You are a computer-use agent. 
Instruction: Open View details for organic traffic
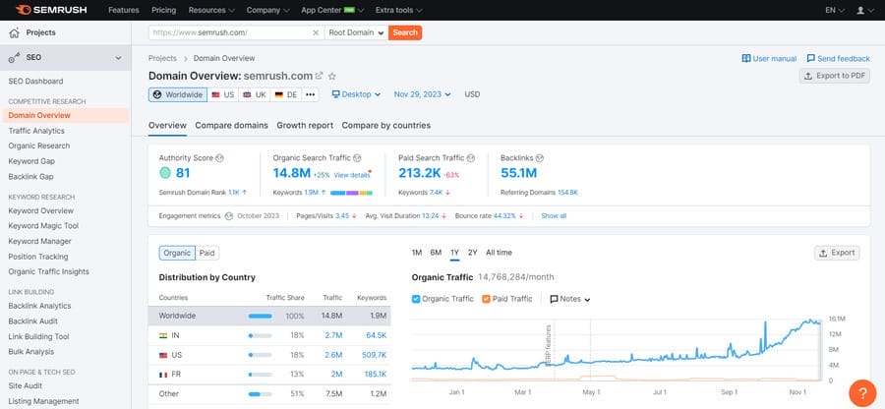tap(352, 175)
